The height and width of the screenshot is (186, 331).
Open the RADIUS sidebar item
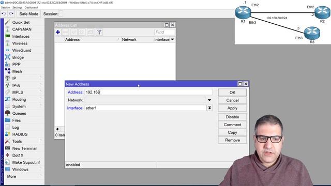tap(20, 134)
